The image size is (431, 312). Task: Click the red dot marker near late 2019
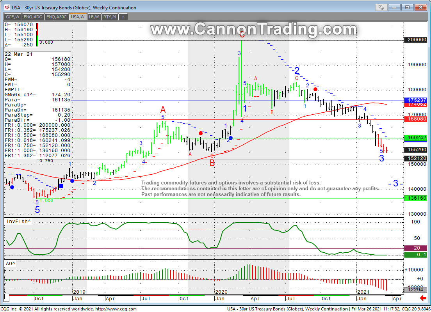click(x=201, y=133)
